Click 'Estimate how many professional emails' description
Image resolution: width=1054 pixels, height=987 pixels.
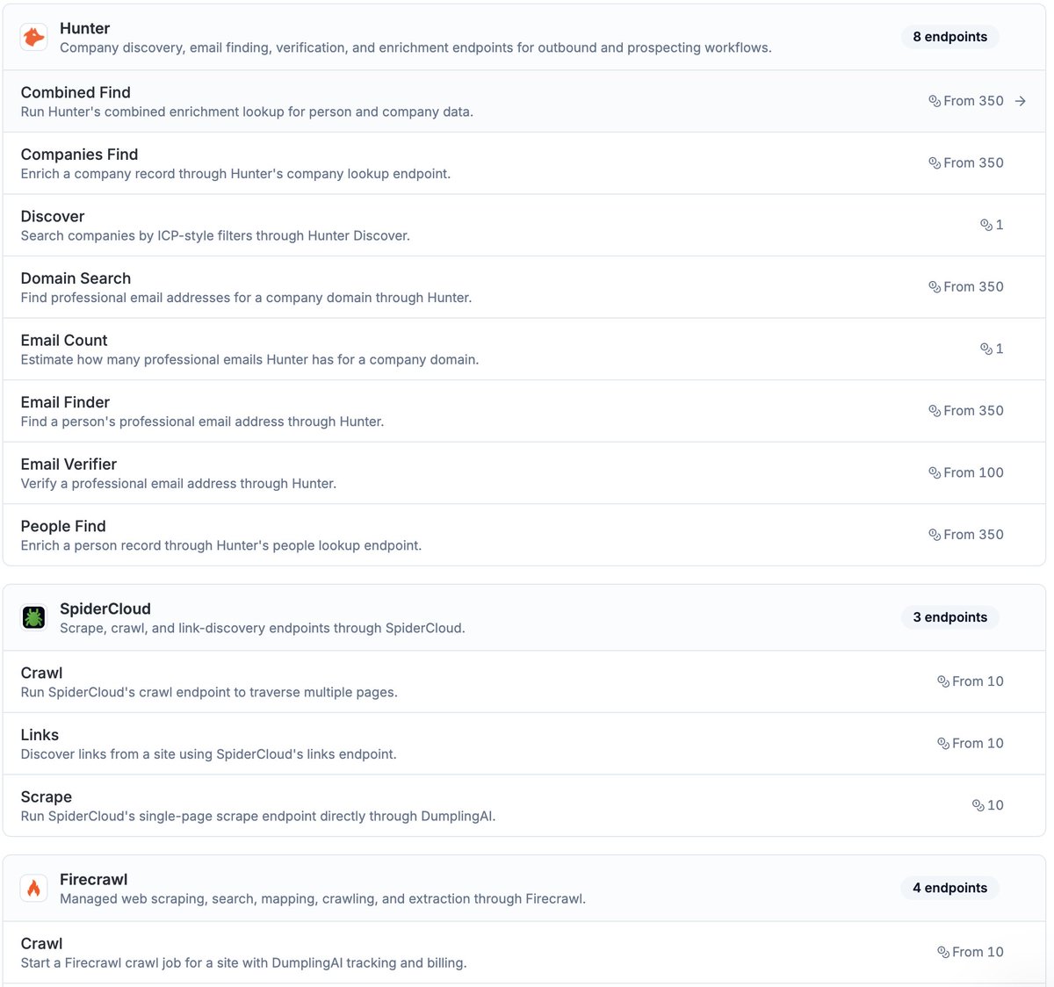tap(249, 359)
